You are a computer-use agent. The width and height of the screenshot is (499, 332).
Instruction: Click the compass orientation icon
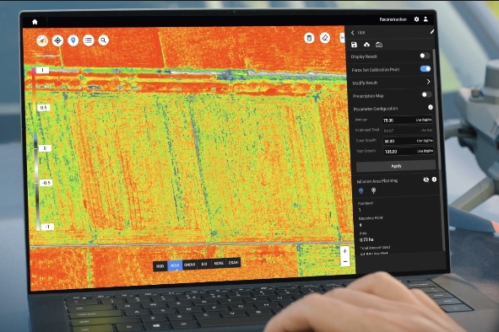point(42,40)
